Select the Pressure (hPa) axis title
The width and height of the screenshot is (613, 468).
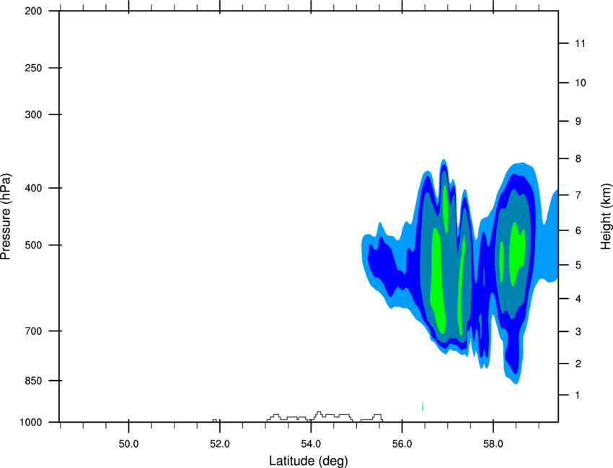click(x=6, y=217)
